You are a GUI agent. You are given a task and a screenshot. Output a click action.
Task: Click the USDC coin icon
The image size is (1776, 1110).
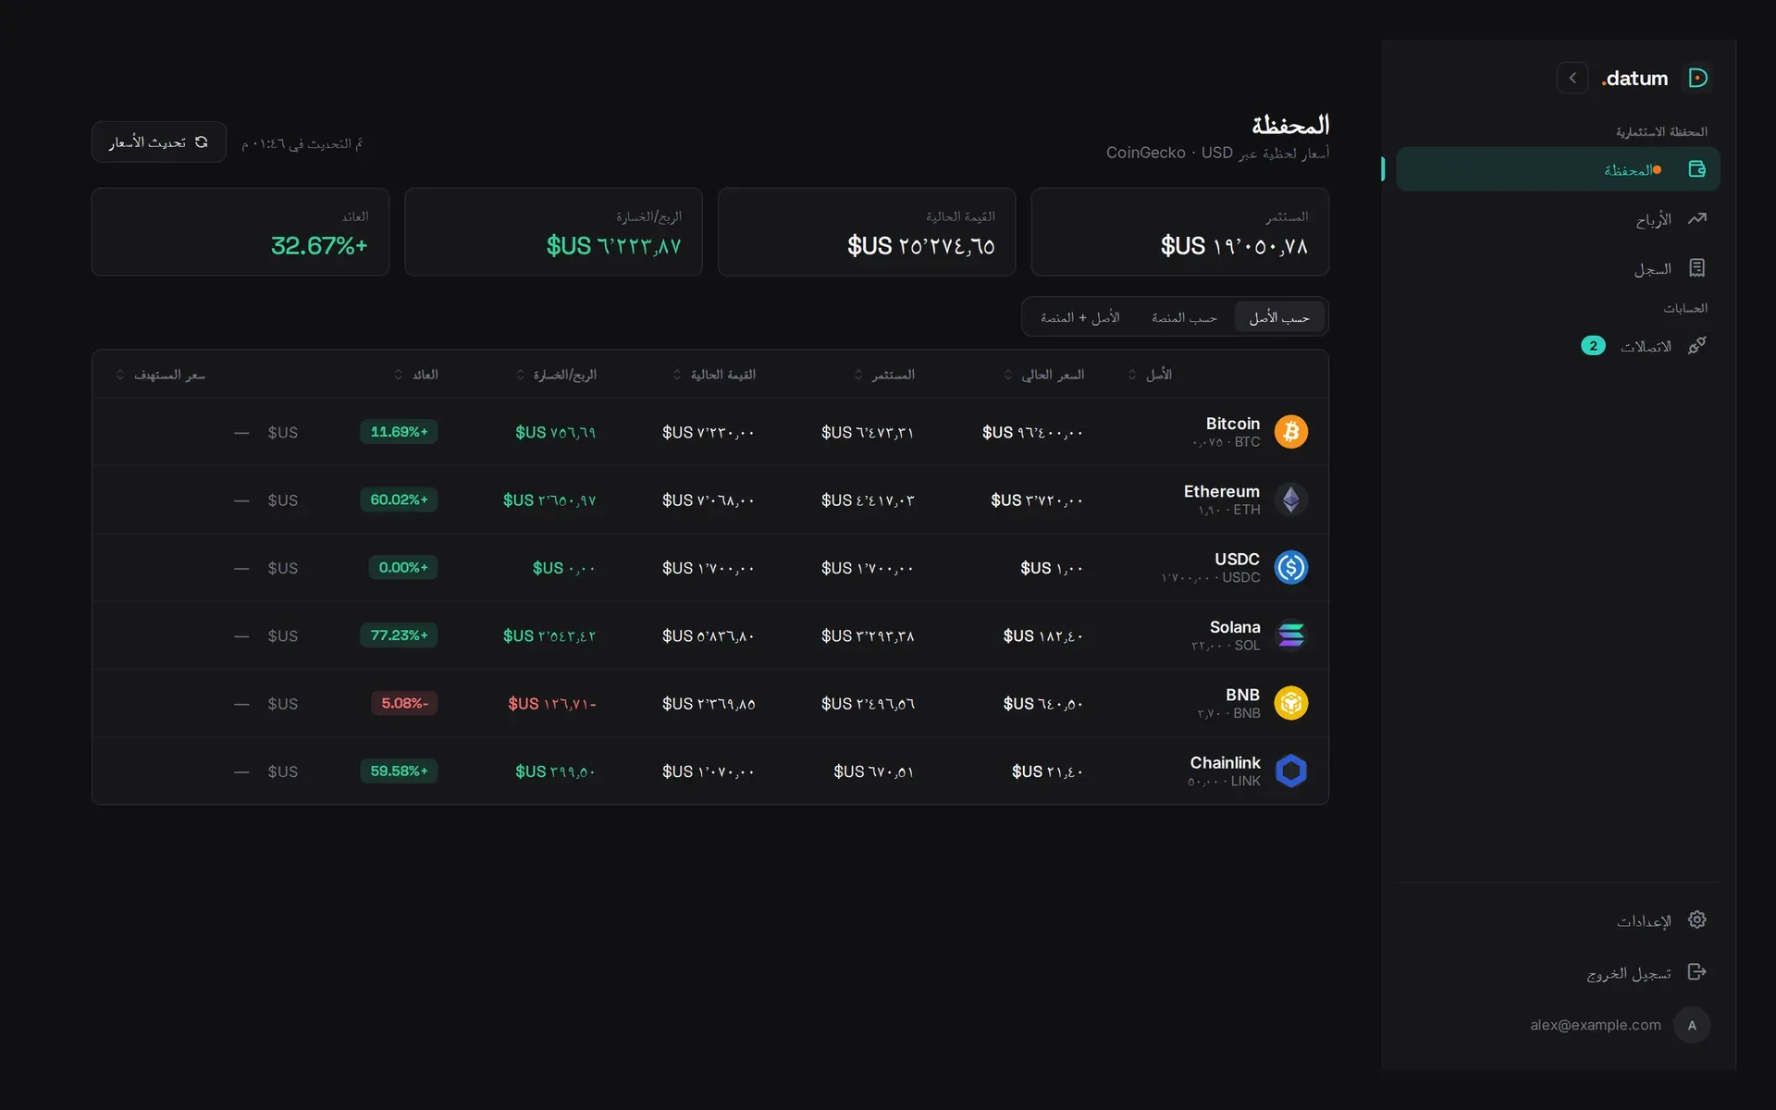1291,567
